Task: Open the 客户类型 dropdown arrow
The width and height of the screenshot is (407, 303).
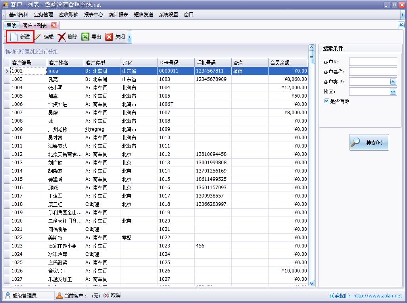Action: [393, 82]
